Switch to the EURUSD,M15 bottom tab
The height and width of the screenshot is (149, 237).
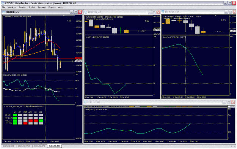(24, 146)
